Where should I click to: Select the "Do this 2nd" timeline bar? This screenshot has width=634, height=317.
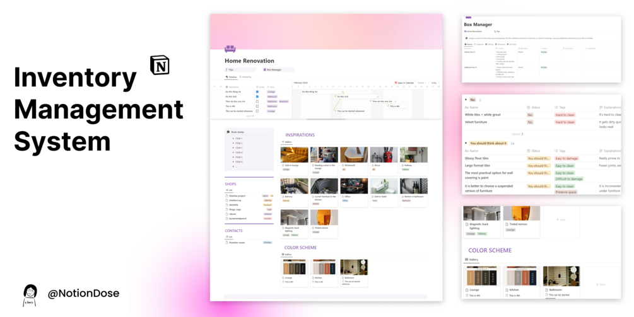tap(356, 96)
